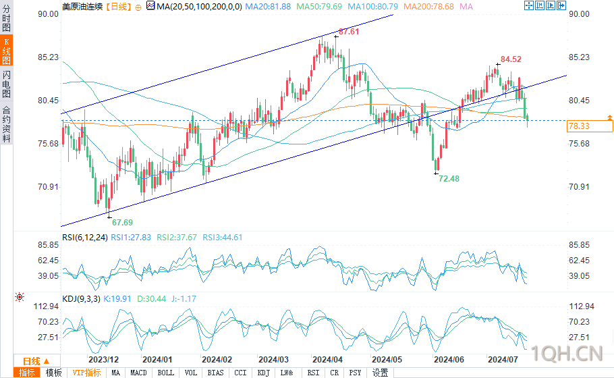Open the 闪电图 sidebar tab
Screen dimensions: 614x378
click(6, 84)
